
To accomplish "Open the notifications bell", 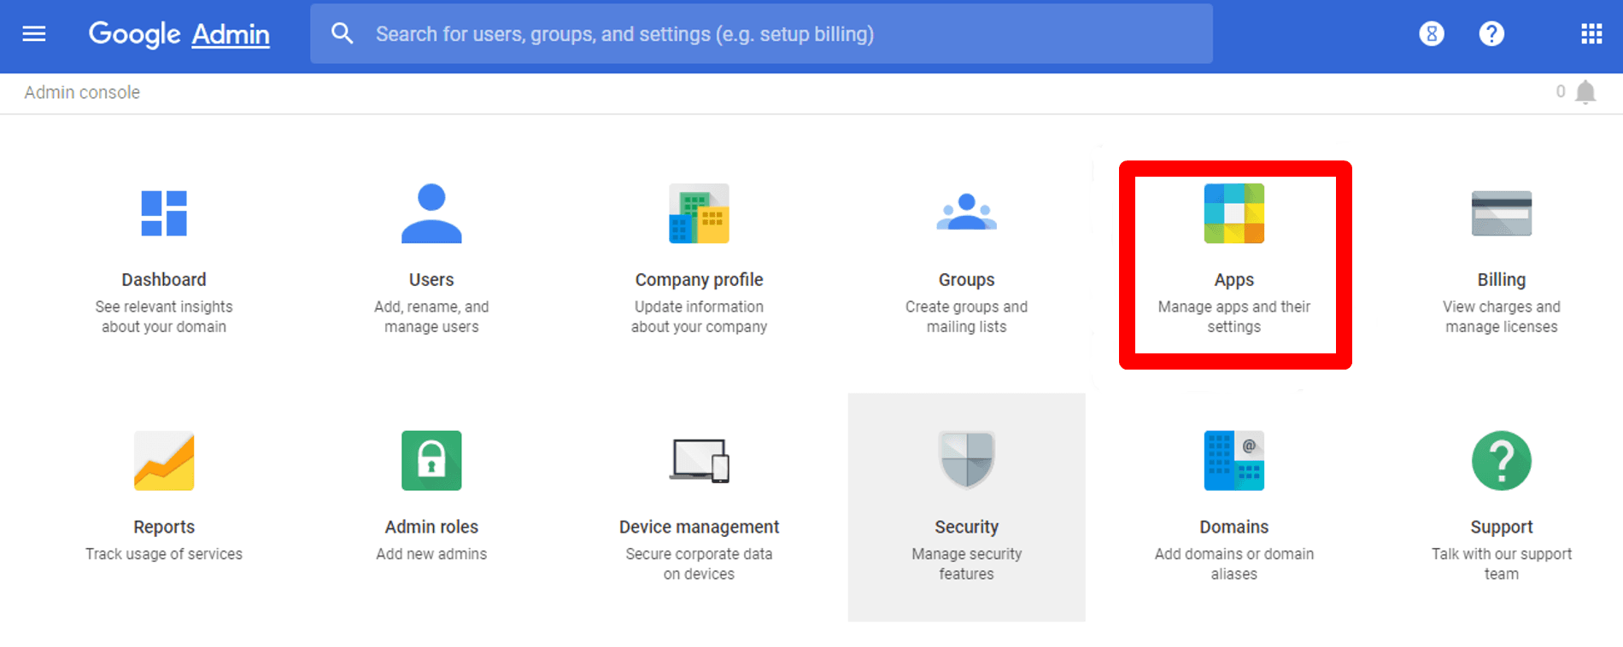I will [1585, 92].
